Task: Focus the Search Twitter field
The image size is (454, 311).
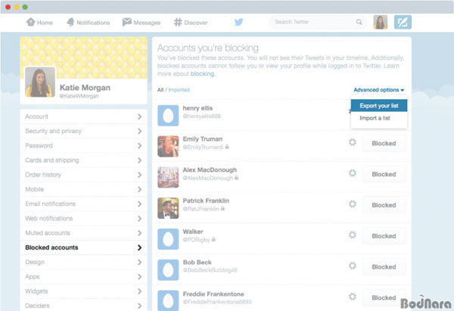Action: [x=318, y=22]
